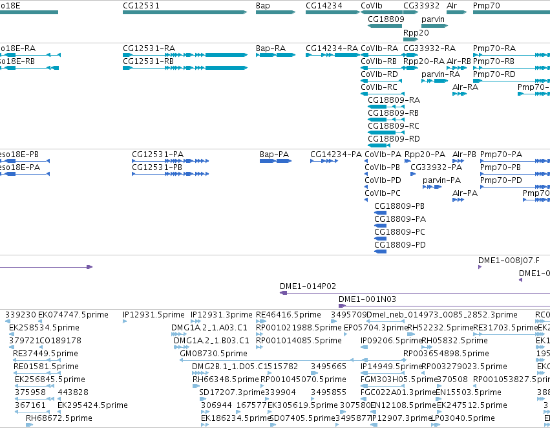Viewport: 550px width, 428px height.
Task: Open the parvin gene feature
Action: click(434, 26)
